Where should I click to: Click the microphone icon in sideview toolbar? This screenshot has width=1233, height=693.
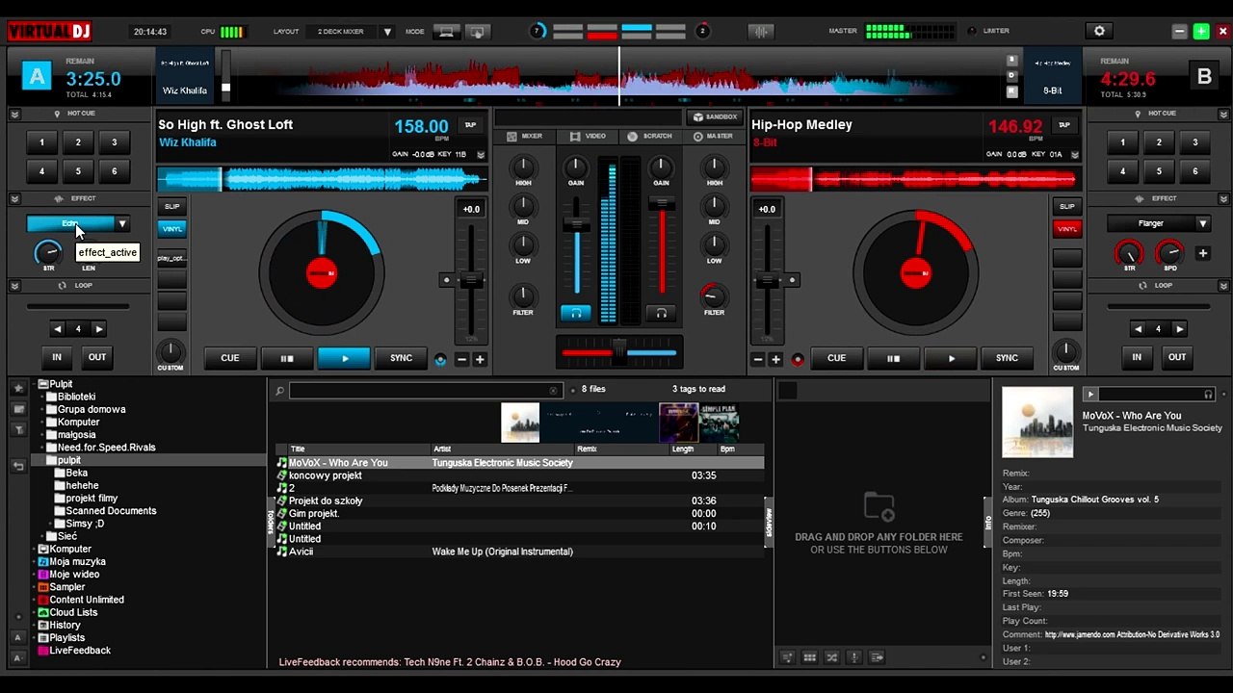click(853, 657)
